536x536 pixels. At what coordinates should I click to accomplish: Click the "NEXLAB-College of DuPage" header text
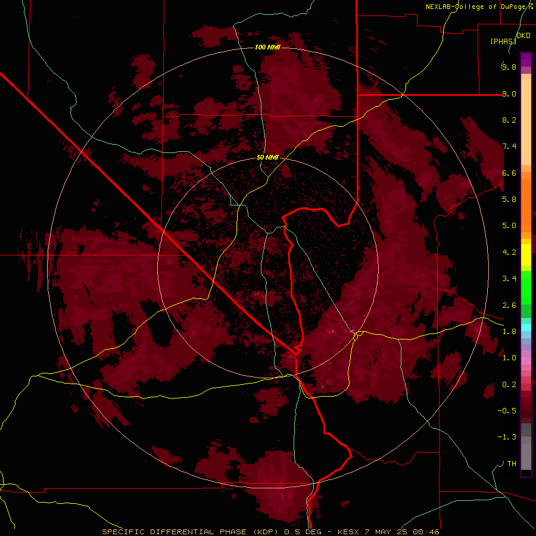coord(475,7)
